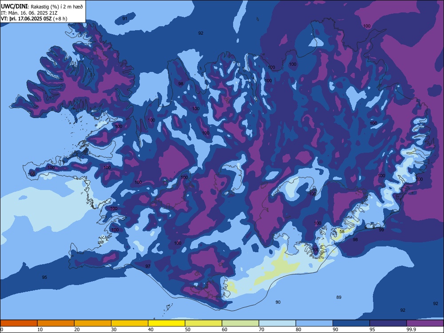Select the '50' legend scale label
The height and width of the screenshot is (333, 444).
tap(188, 329)
